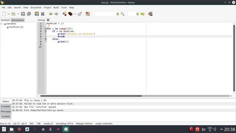Open the Search menu
The width and height of the screenshot is (236, 133).
pos(17,7)
